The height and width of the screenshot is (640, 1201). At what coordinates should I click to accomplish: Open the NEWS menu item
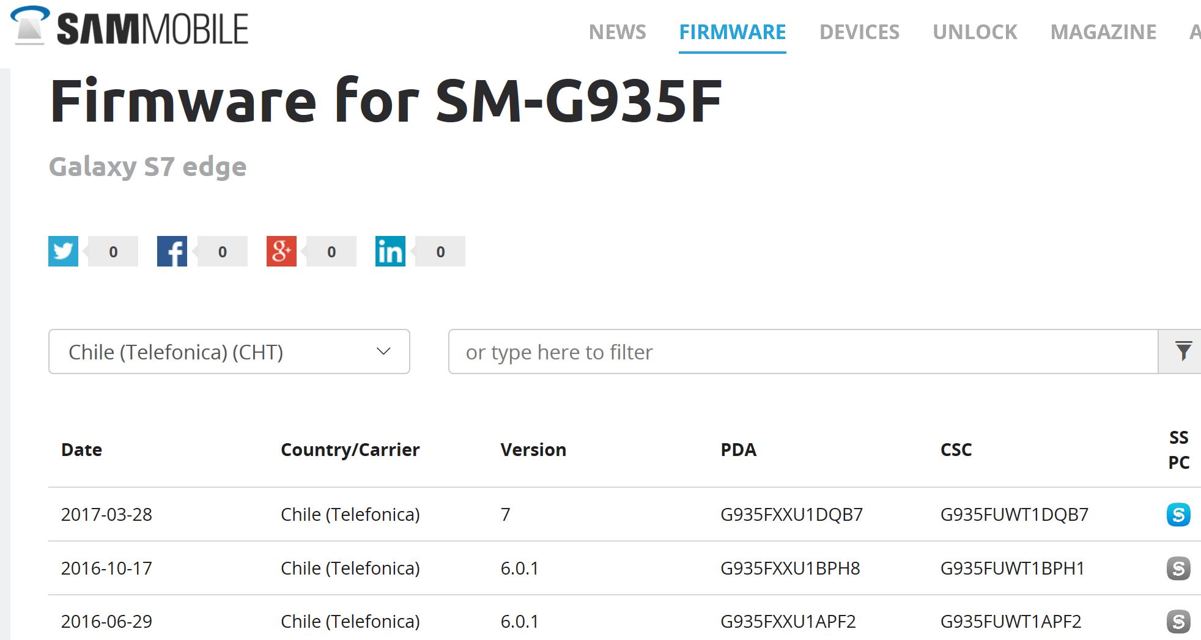coord(617,32)
